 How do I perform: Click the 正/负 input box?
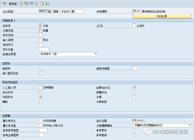pos(134,26)
